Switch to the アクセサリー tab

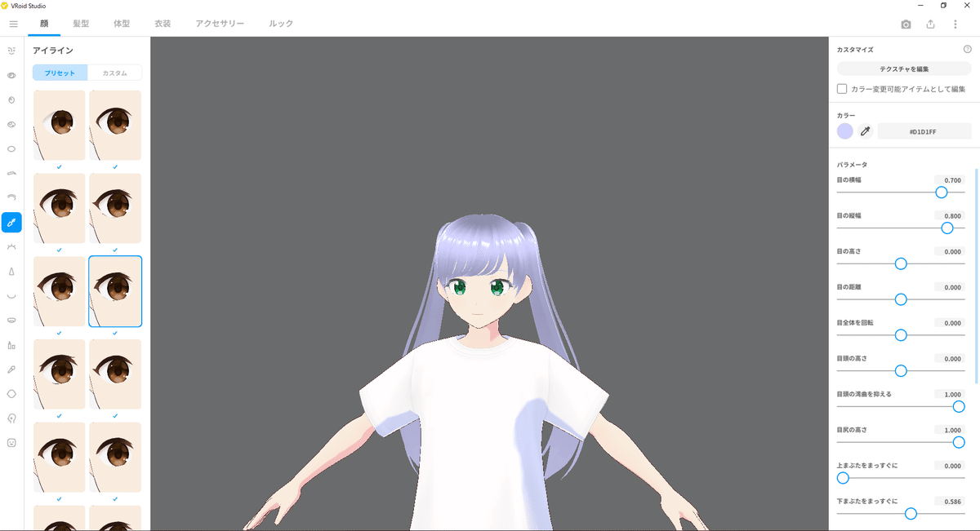click(220, 24)
